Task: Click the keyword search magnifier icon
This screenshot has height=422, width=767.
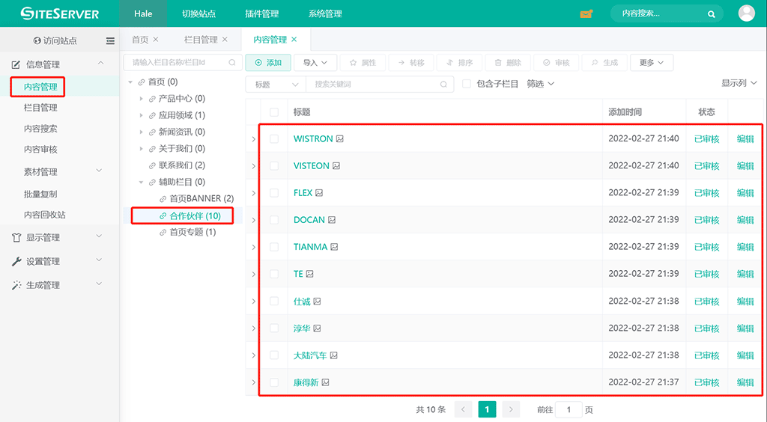Action: click(443, 84)
